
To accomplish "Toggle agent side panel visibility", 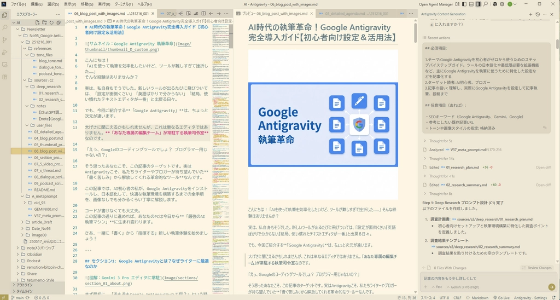I will click(478, 4).
